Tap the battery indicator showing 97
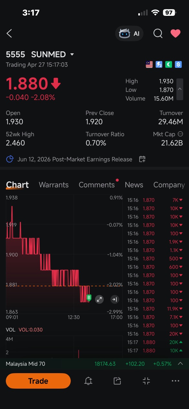 pos(169,13)
